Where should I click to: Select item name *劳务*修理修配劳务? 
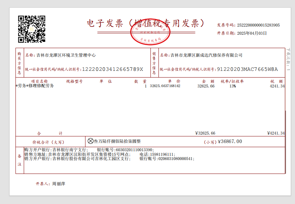click(x=35, y=86)
